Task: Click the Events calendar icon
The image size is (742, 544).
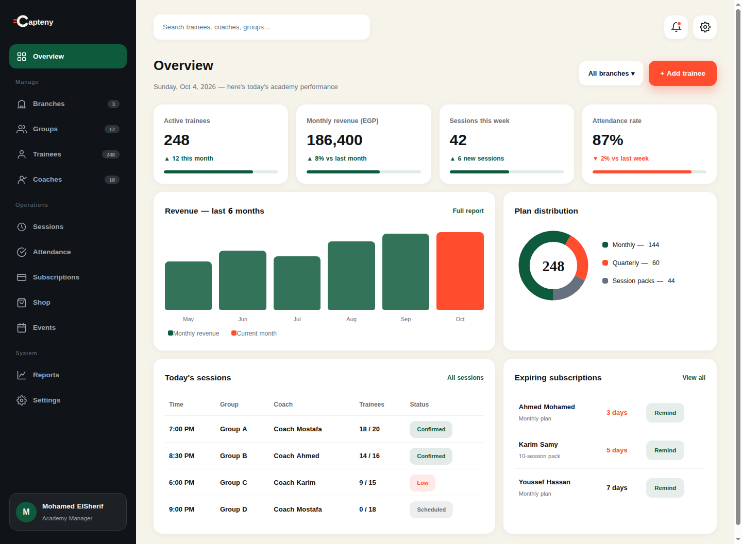Action: (22, 328)
